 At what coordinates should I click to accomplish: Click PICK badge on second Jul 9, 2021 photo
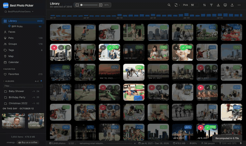coord(211,127)
